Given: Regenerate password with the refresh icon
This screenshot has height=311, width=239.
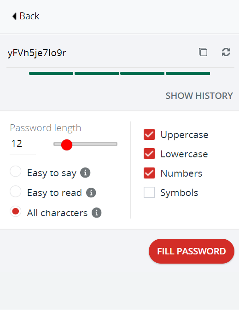Looking at the screenshot, I should [226, 52].
